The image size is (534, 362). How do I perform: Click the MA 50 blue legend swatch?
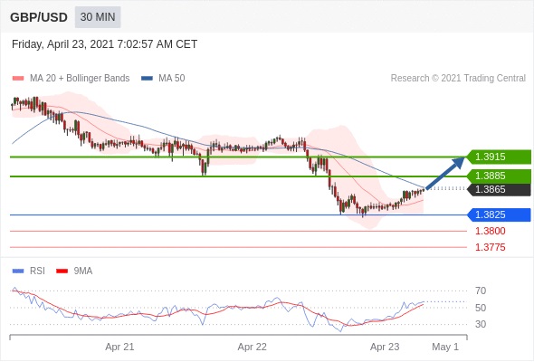pos(147,79)
